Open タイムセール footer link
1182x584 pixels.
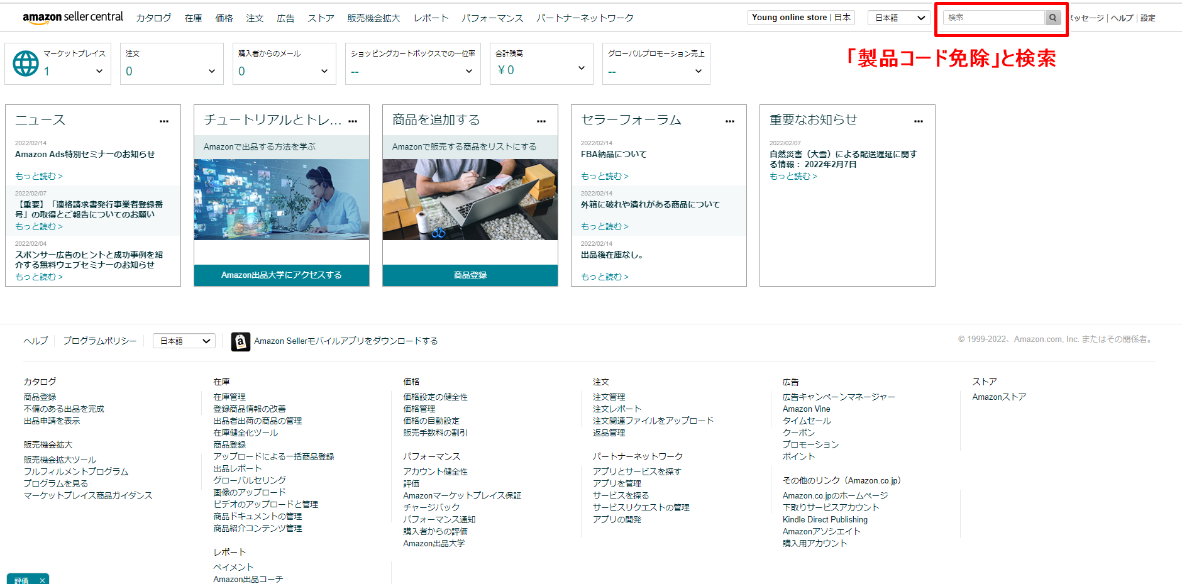click(x=807, y=421)
